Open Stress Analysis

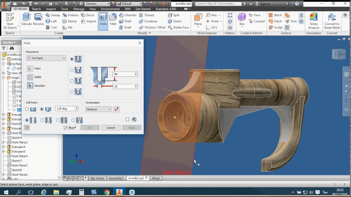coord(314,21)
